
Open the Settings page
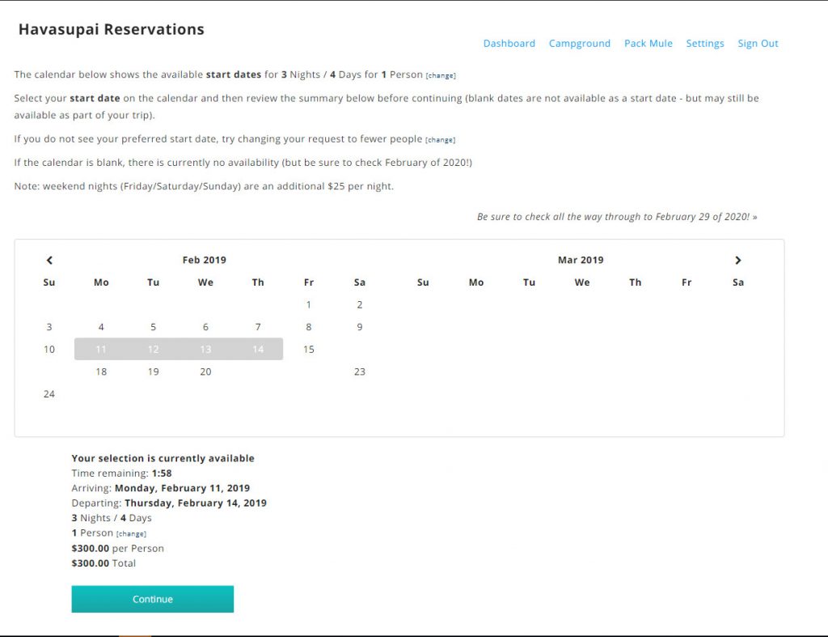705,44
